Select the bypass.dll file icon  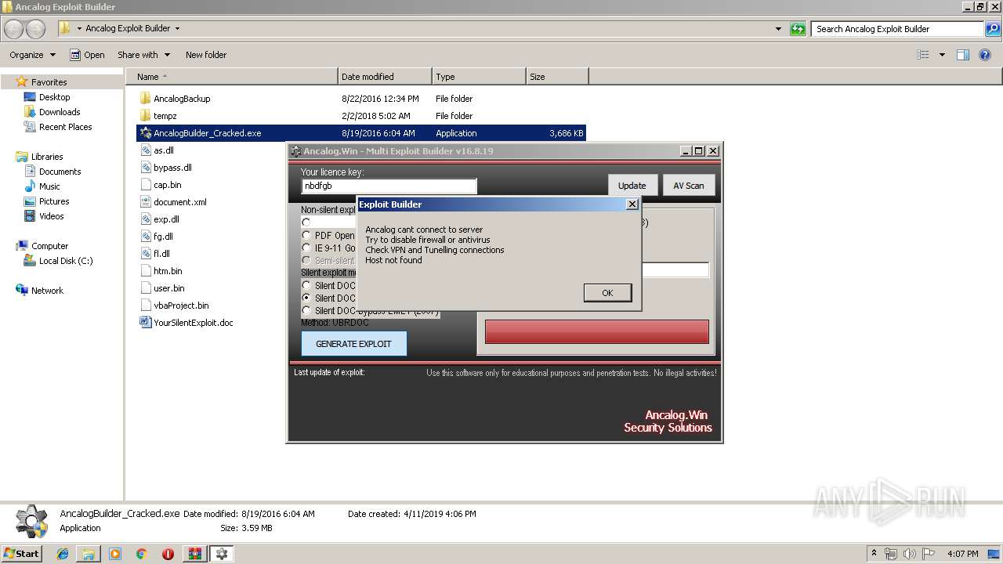[146, 168]
